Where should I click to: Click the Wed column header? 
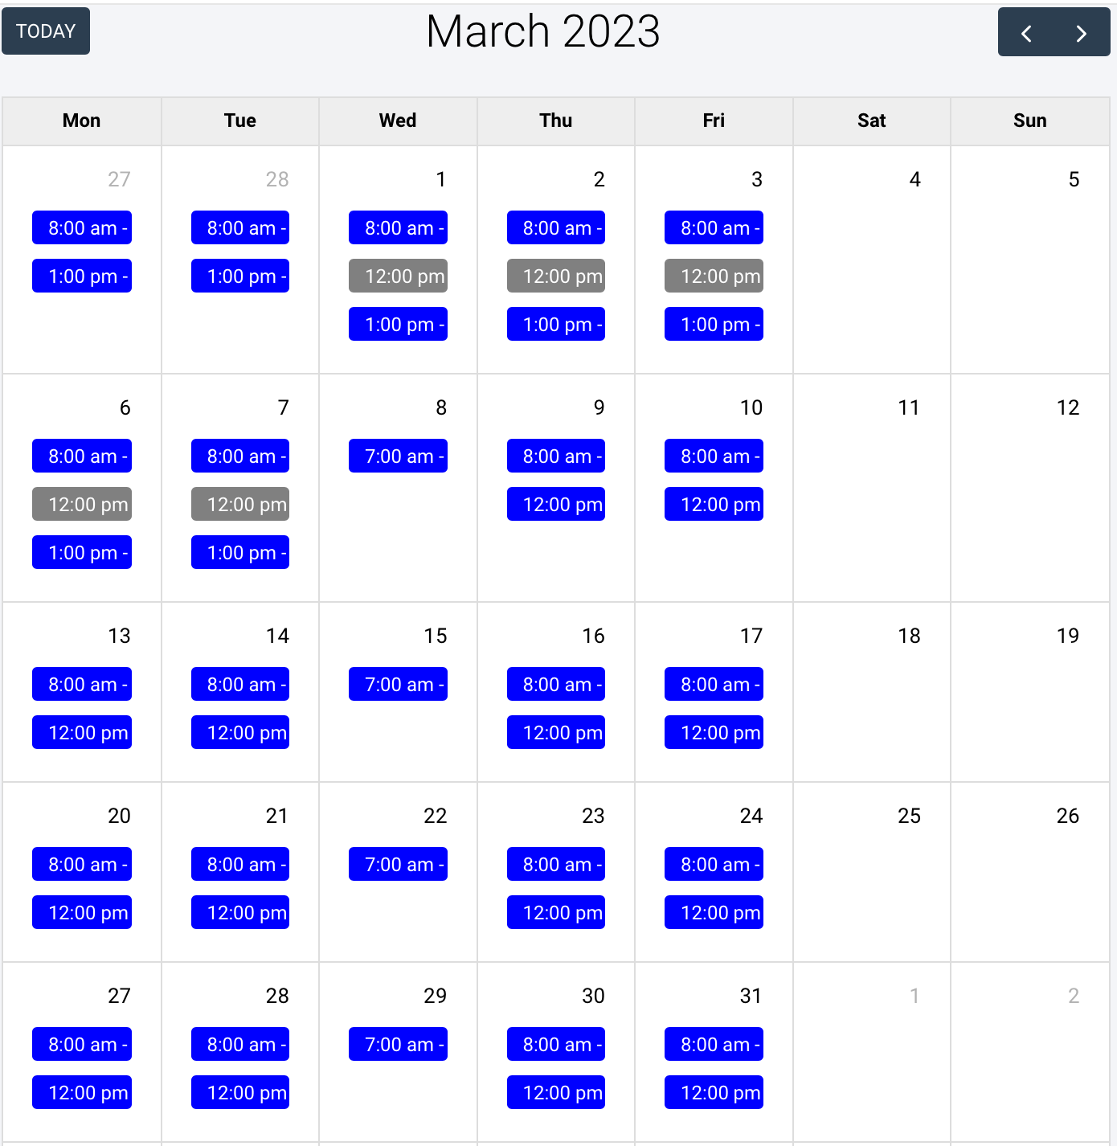tap(398, 121)
